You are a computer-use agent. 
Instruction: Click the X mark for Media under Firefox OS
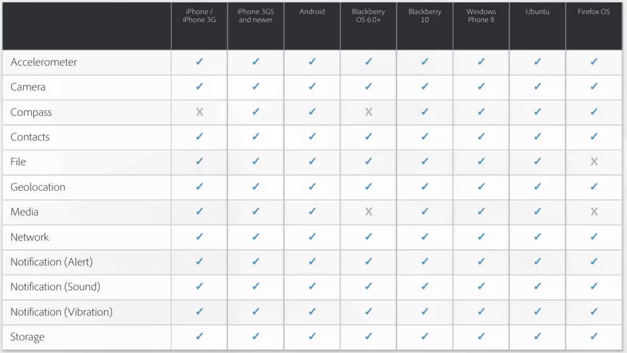(x=594, y=211)
